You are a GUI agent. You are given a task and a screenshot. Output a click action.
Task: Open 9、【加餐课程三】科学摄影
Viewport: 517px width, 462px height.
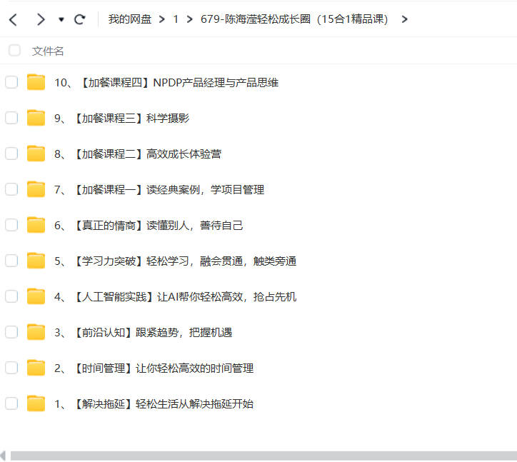point(122,118)
